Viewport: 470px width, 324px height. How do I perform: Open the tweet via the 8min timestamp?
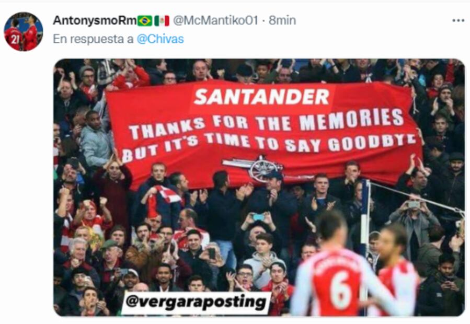coord(282,20)
